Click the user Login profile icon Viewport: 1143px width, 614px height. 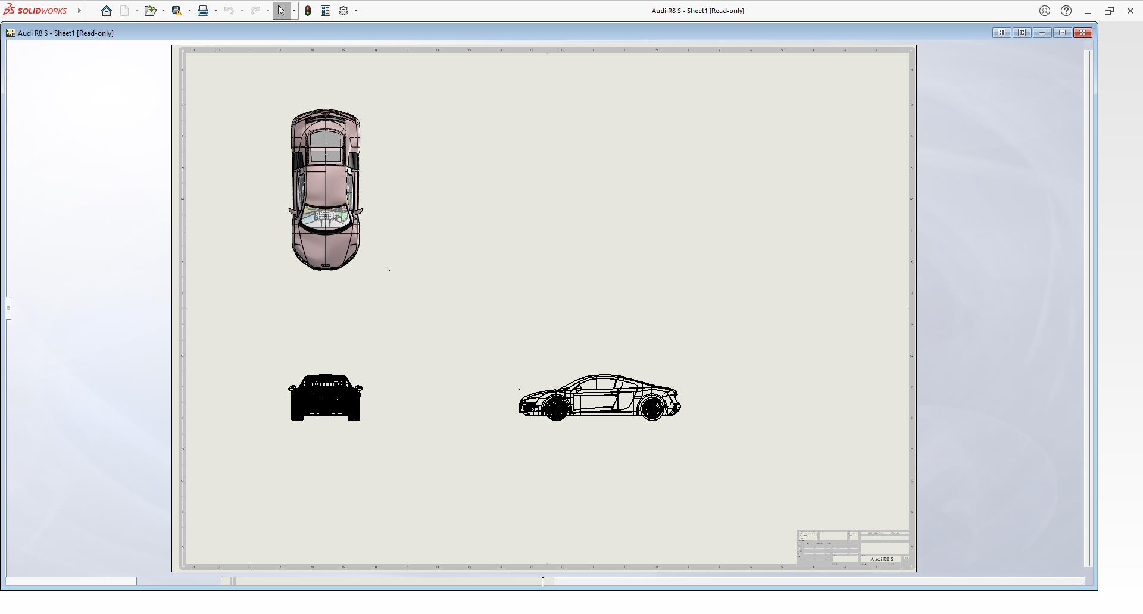(x=1044, y=11)
